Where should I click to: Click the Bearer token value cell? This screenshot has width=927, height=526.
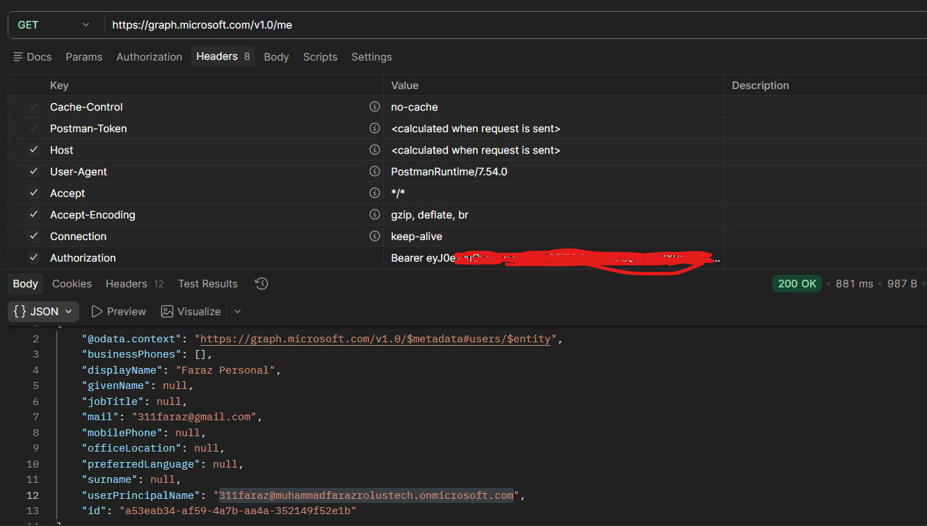pos(554,258)
